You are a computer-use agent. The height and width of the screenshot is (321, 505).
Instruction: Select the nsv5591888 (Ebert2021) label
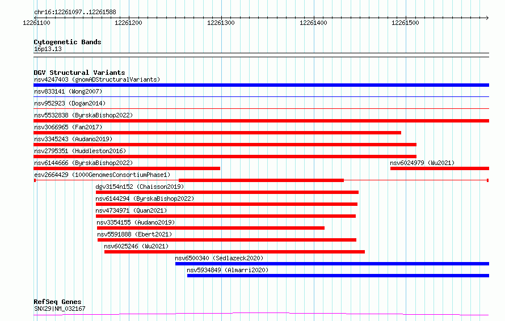click(134, 234)
